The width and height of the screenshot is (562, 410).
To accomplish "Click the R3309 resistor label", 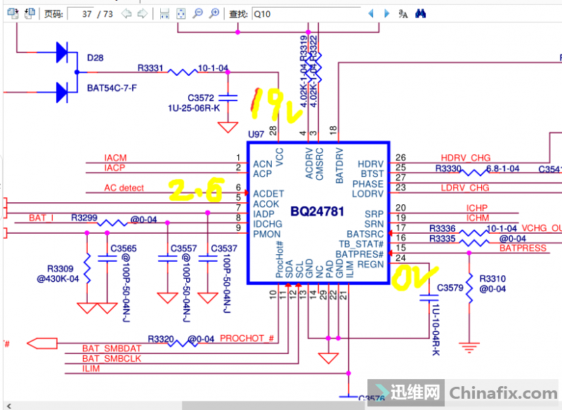I will [x=60, y=269].
